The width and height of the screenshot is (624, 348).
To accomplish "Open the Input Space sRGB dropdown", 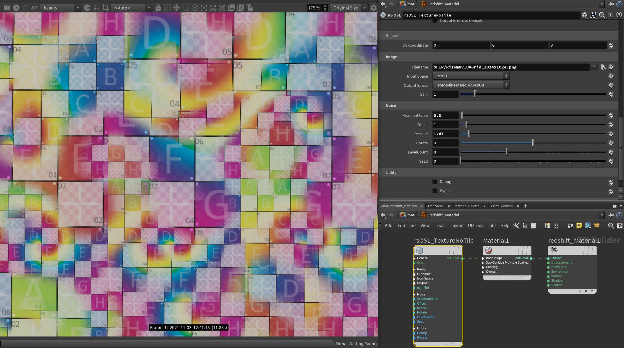I will 471,76.
